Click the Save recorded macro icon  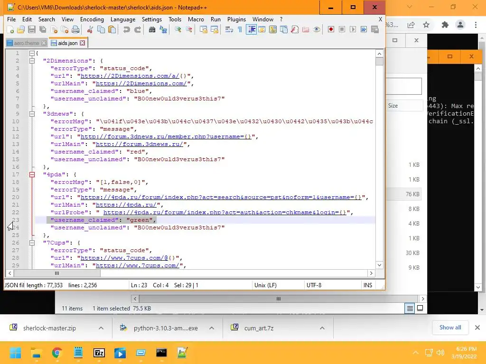(x=375, y=29)
